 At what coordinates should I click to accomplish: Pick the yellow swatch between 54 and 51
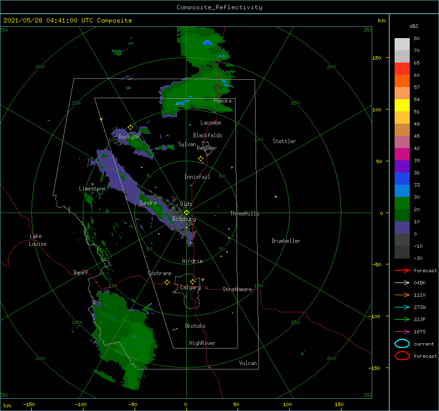point(402,106)
